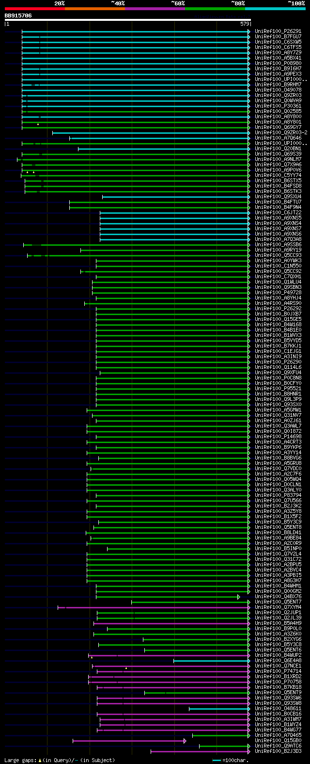Select the UniRef100_P70758 label
Screen dimensions: 310x764
pyautogui.click(x=278, y=682)
